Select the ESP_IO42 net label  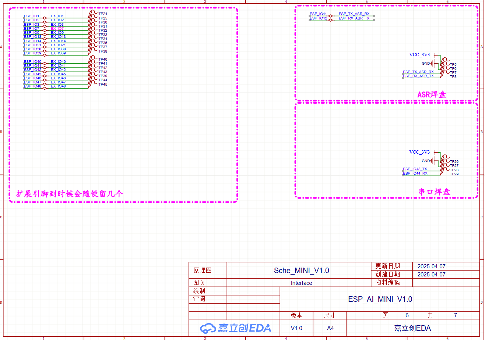point(33,70)
